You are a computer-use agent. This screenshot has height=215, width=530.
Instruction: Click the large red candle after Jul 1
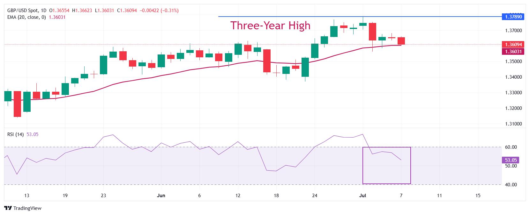372,32
